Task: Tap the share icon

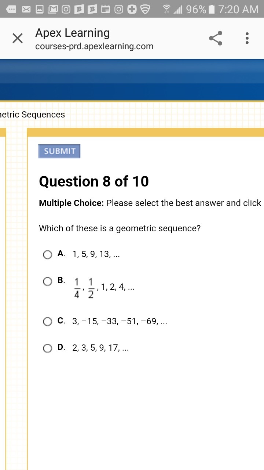Action: (x=216, y=38)
